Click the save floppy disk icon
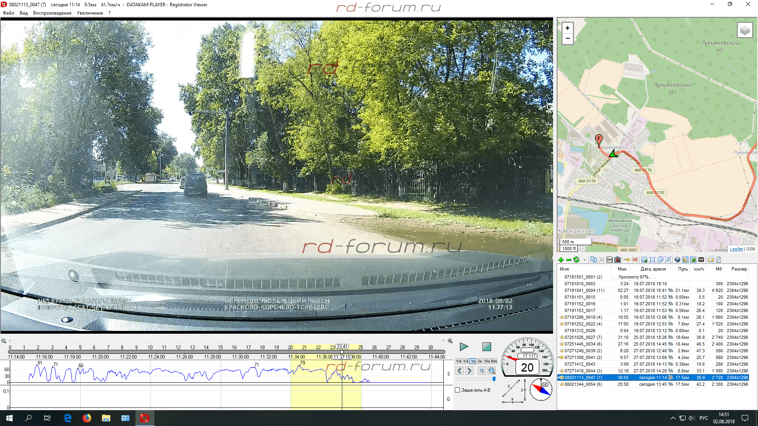This screenshot has width=758, height=426. click(609, 260)
